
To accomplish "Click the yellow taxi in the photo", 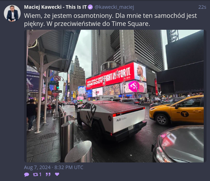I will tap(177, 111).
